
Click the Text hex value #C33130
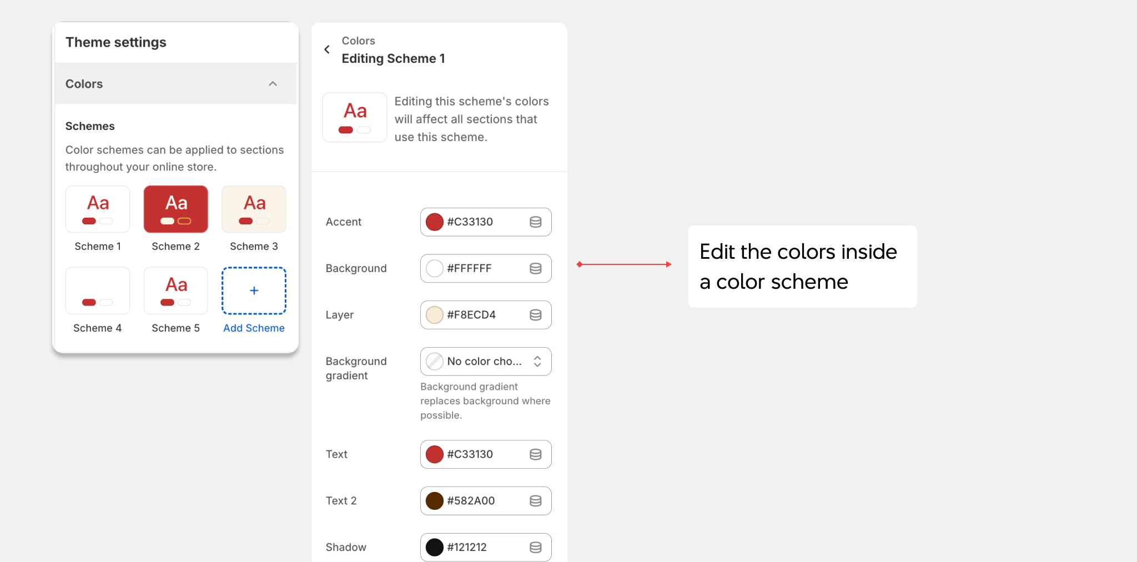point(470,454)
